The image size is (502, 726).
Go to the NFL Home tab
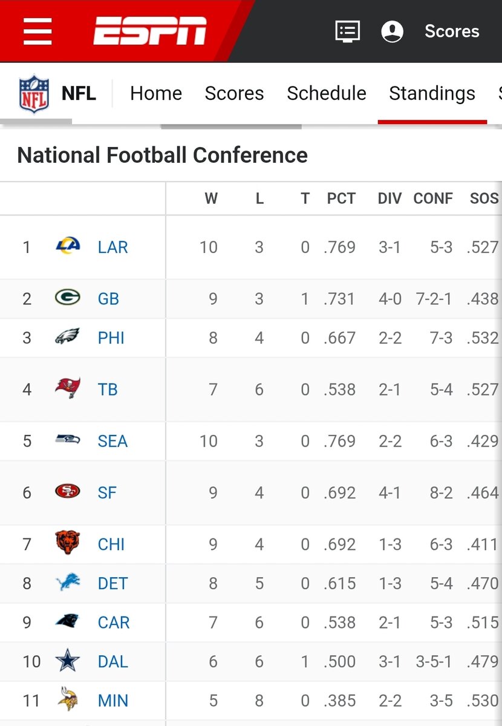coord(156,93)
